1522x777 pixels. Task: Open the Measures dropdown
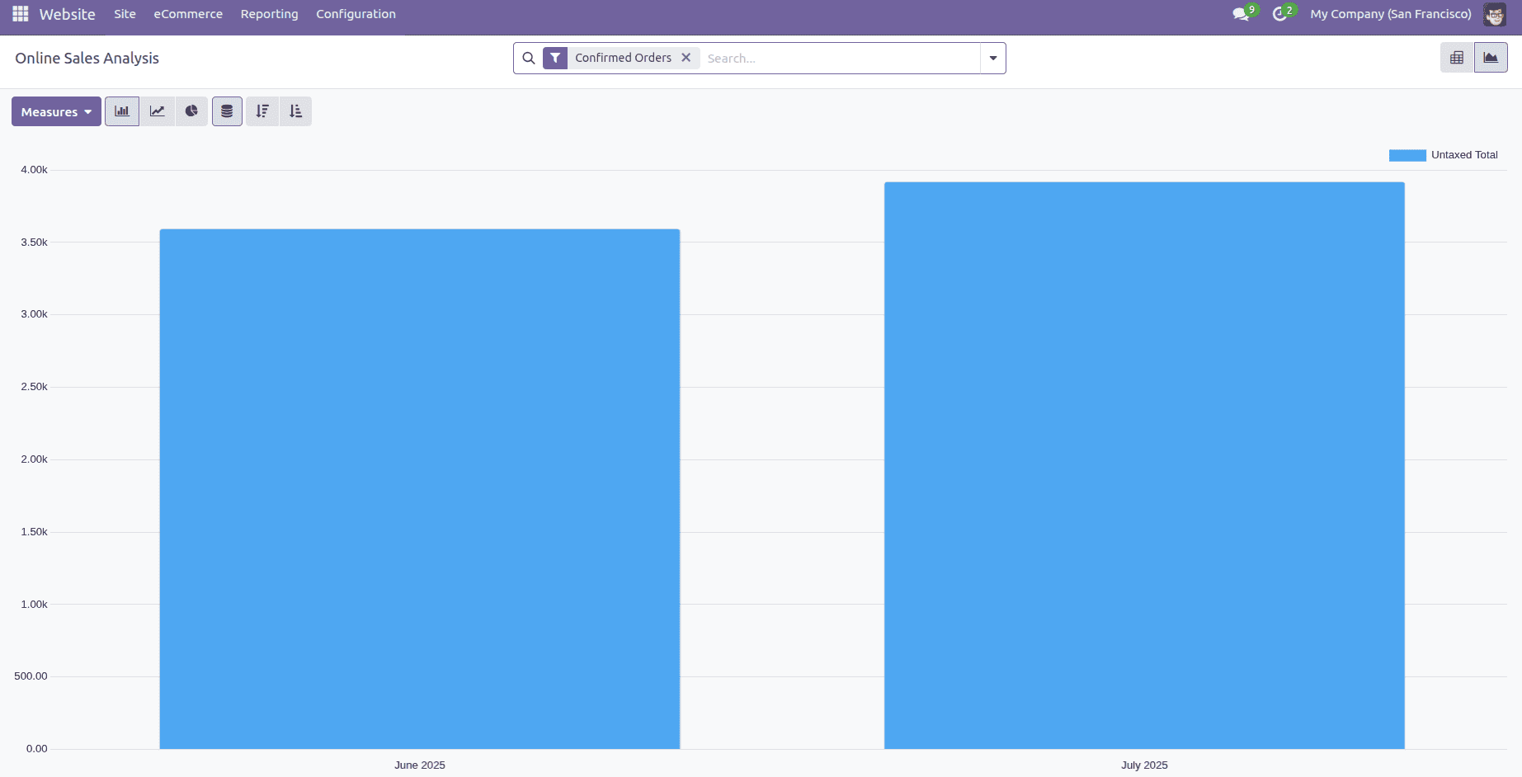point(56,111)
